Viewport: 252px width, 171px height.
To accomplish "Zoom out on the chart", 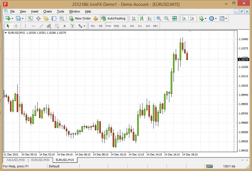I will (166, 18).
